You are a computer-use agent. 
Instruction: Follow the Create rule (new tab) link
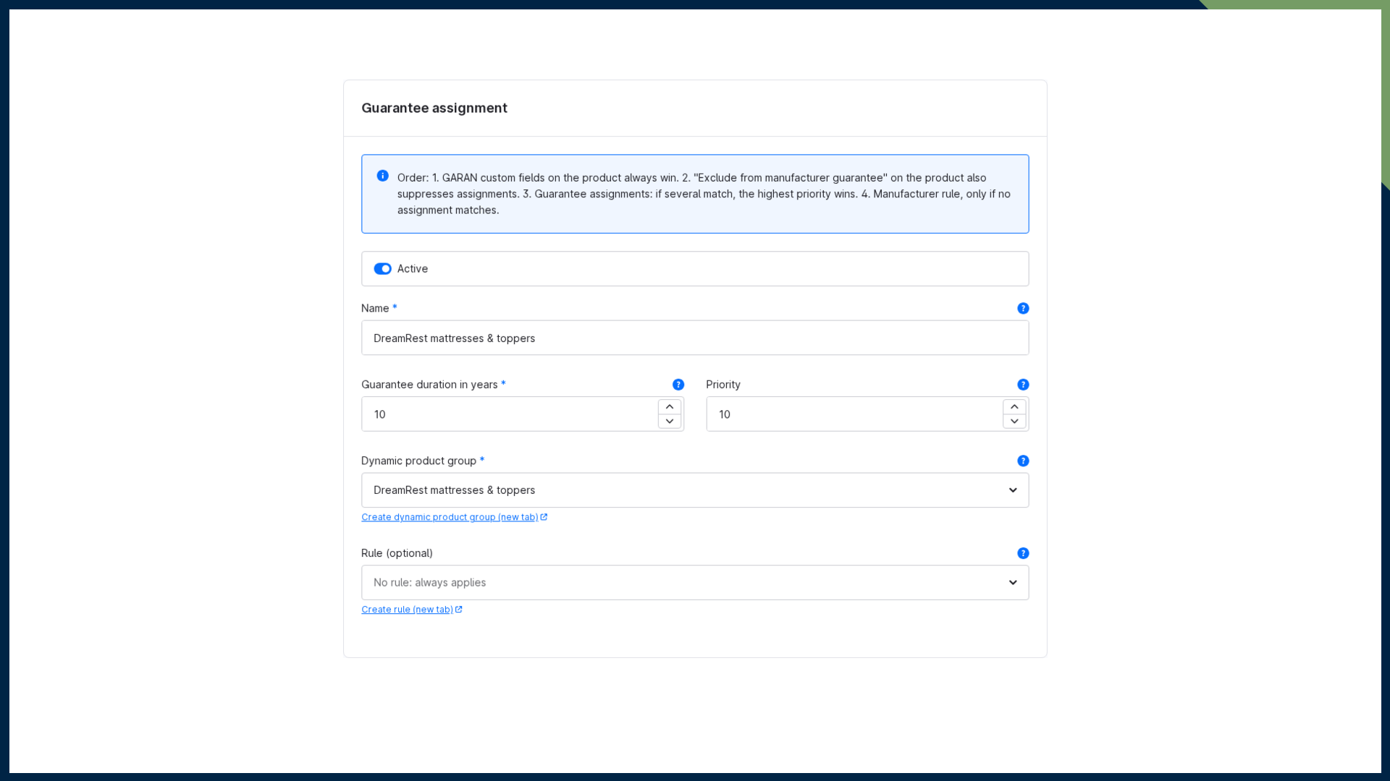point(407,610)
